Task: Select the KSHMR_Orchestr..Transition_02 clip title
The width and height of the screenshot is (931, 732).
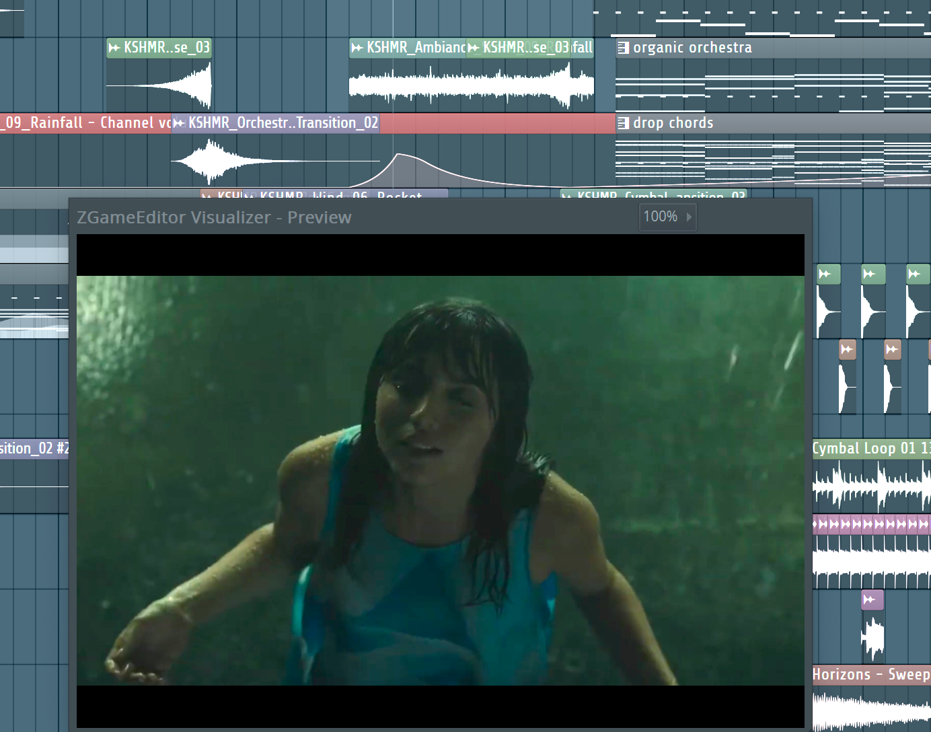Action: [283, 123]
